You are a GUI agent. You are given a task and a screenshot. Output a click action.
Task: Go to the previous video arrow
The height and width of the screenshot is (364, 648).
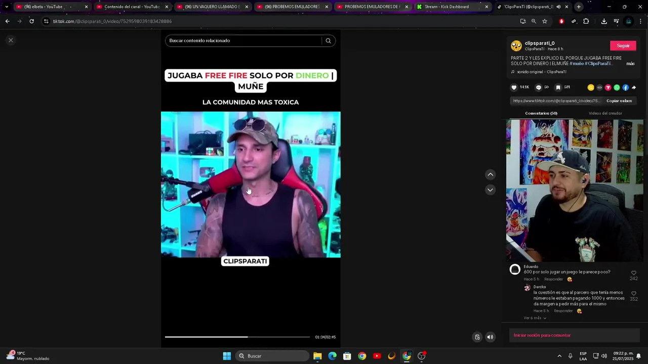click(x=490, y=174)
